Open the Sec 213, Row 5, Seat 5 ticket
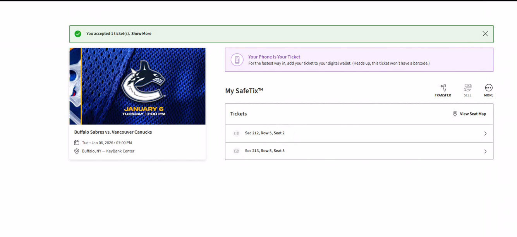 pos(359,151)
